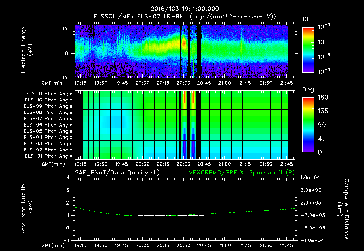Select the ELS-08 Pitch Angle row label
The width and height of the screenshot is (364, 251).
(x=48, y=112)
